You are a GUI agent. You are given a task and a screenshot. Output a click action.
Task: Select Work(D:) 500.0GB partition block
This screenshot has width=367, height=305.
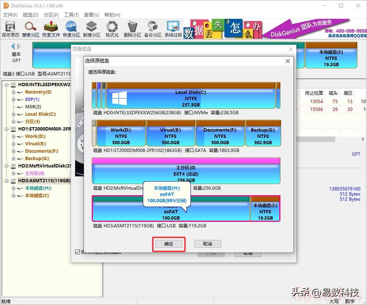(x=121, y=133)
